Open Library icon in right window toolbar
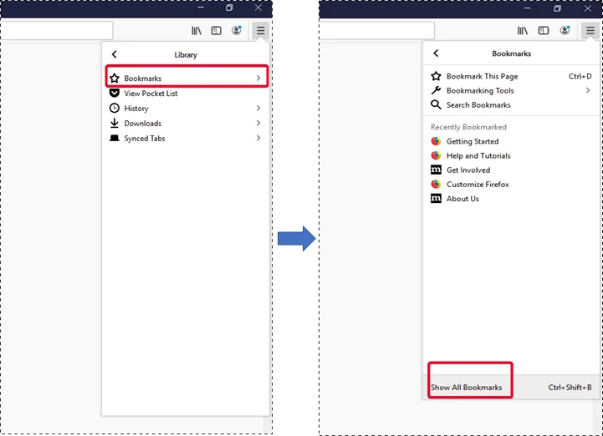The width and height of the screenshot is (603, 436). click(522, 31)
